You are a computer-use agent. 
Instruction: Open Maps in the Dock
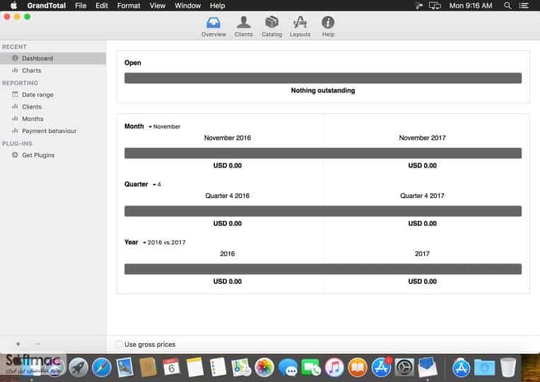tap(241, 367)
